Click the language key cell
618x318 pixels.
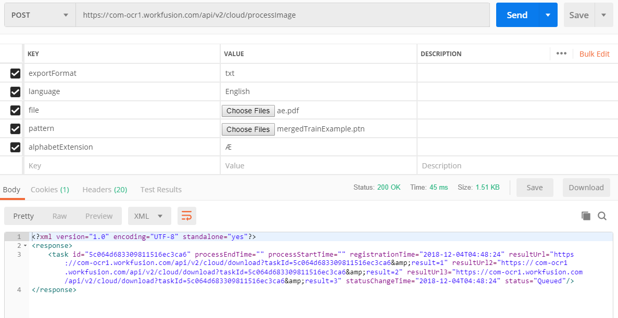[x=122, y=91]
